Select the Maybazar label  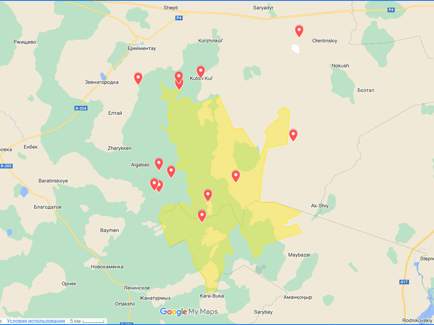(x=300, y=255)
